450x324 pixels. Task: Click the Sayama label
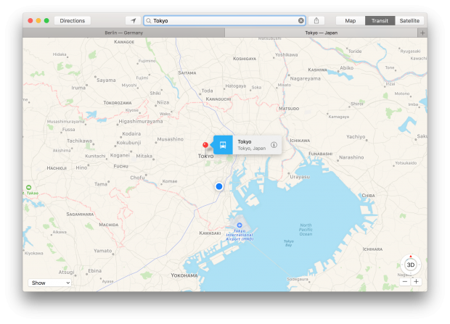(x=106, y=80)
